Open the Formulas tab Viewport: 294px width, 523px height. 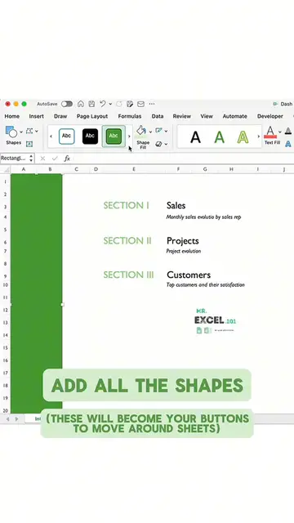pos(130,116)
